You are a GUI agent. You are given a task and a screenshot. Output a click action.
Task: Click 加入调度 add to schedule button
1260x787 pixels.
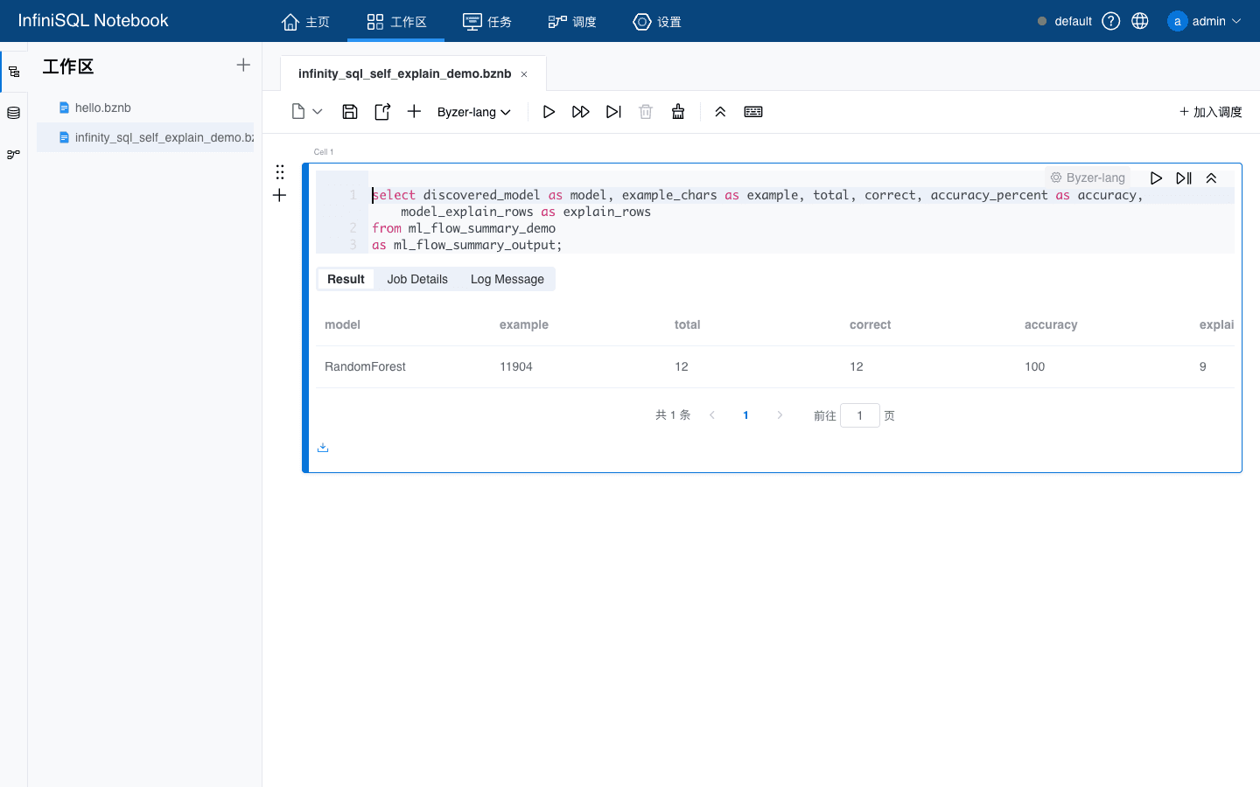(x=1211, y=112)
